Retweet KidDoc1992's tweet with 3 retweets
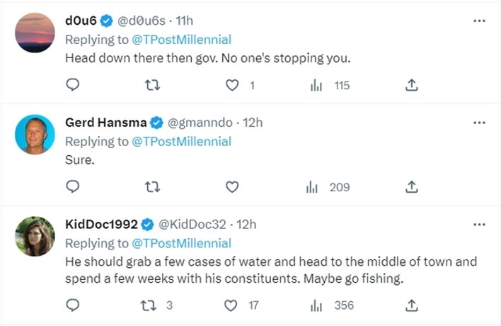 click(x=151, y=306)
